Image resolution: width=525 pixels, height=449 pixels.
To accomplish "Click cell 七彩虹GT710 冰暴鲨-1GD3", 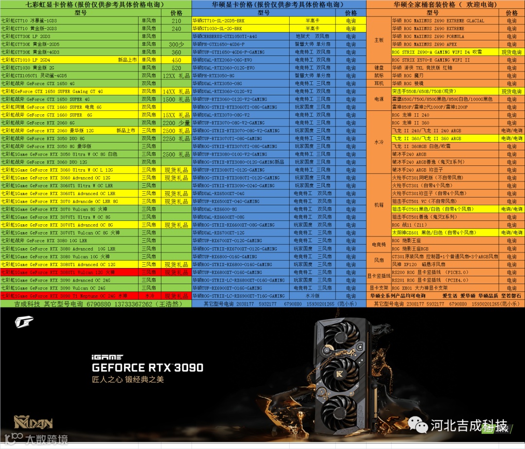I will pos(70,20).
